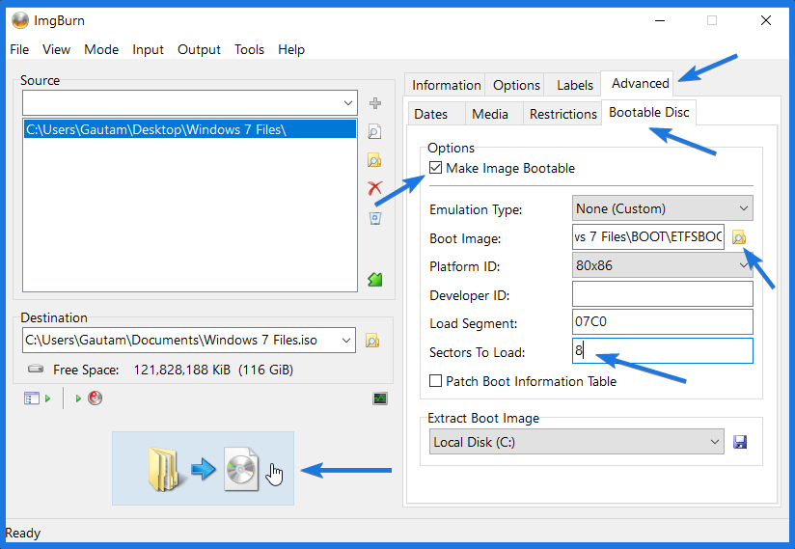795x549 pixels.
Task: Click the ImgBurn application icon in title bar
Action: (20, 20)
